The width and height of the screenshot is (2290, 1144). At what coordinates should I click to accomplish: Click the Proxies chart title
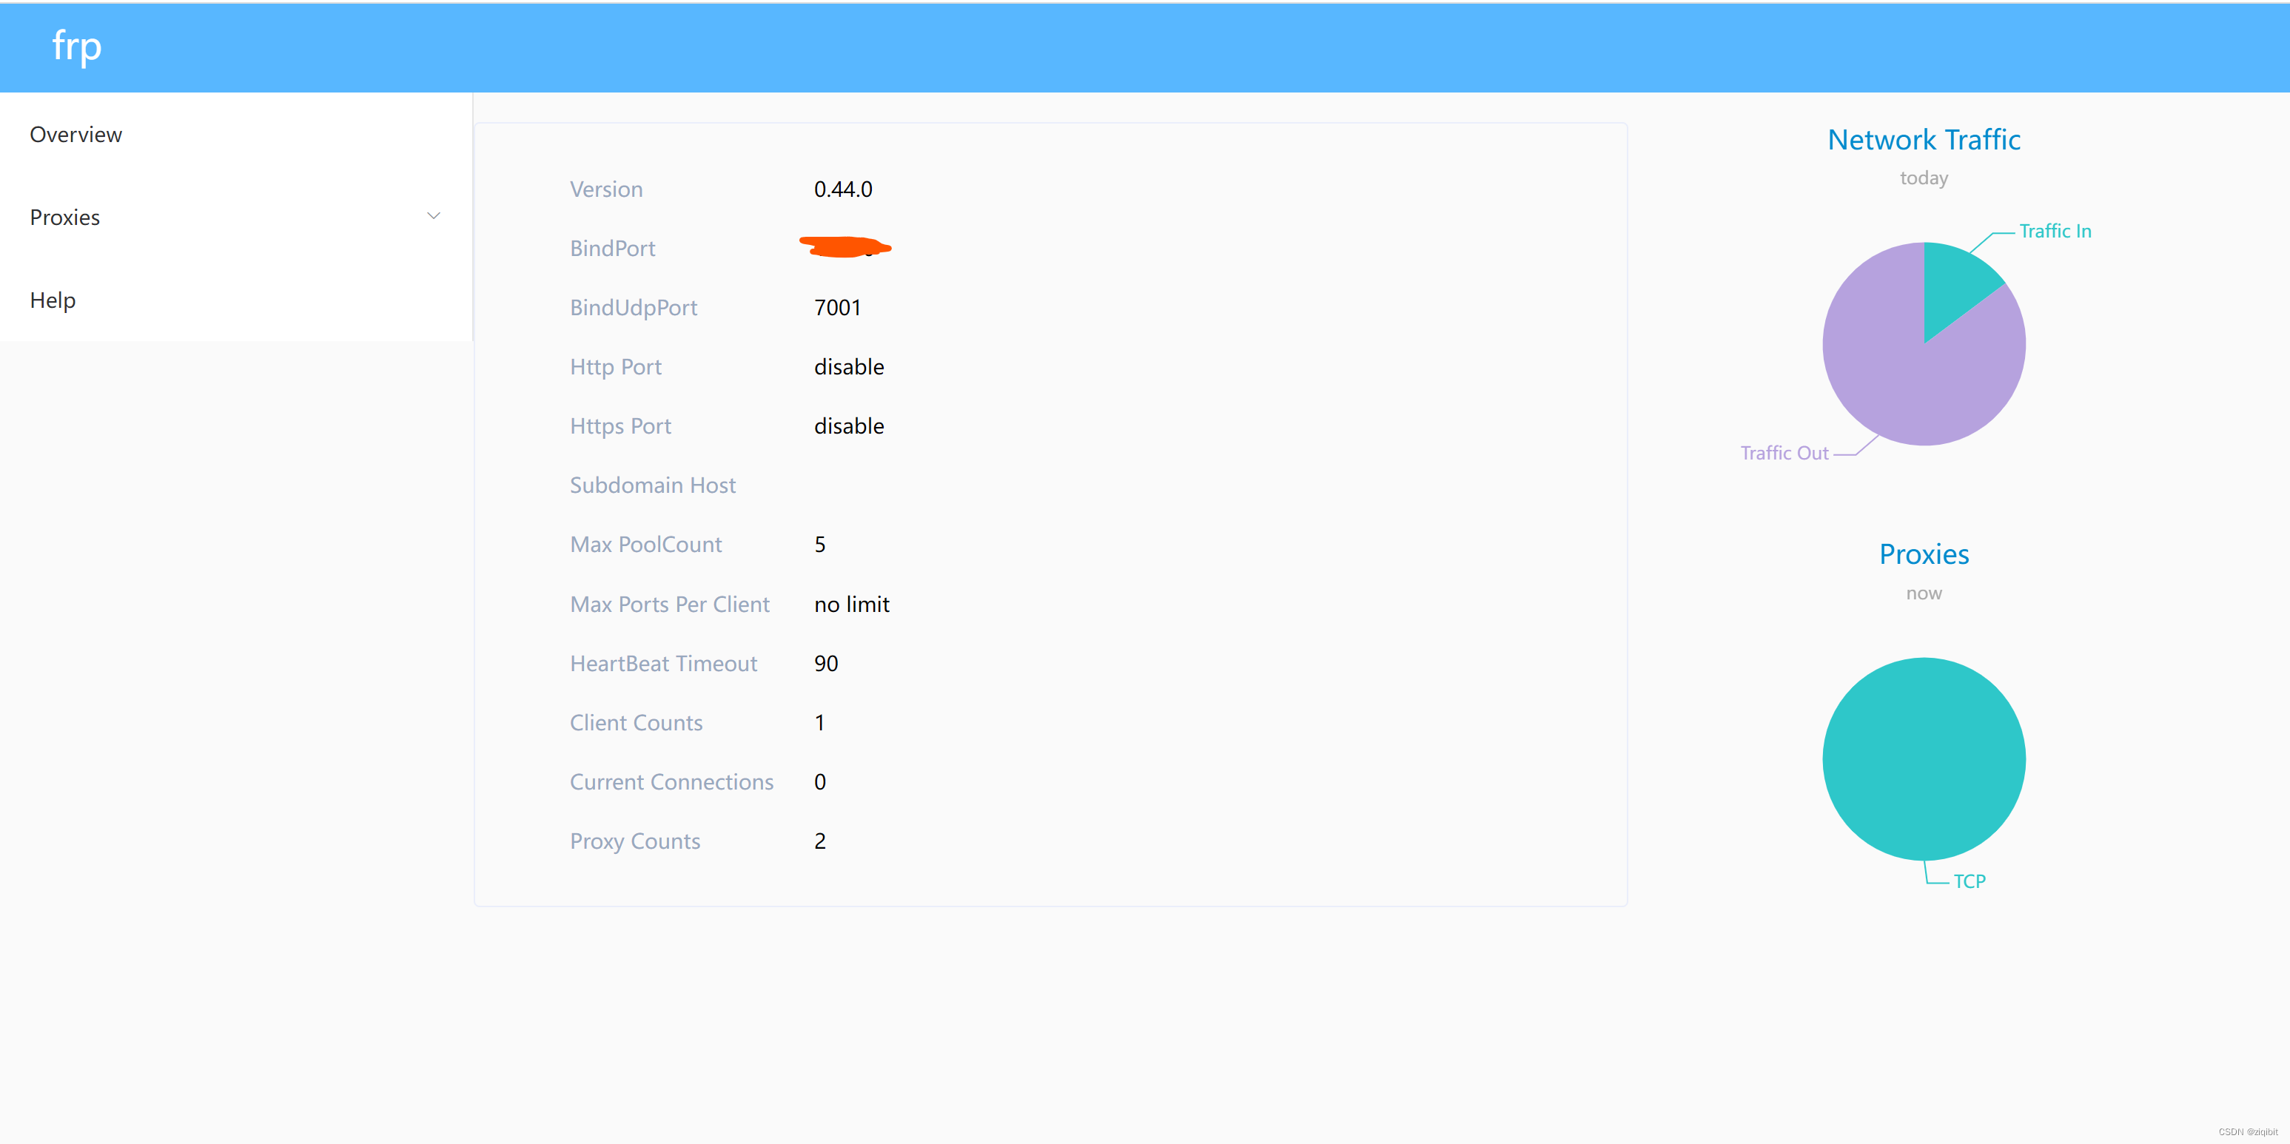click(1924, 554)
